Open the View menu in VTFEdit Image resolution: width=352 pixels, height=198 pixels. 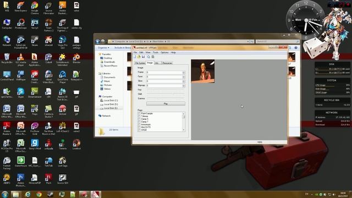(148, 53)
